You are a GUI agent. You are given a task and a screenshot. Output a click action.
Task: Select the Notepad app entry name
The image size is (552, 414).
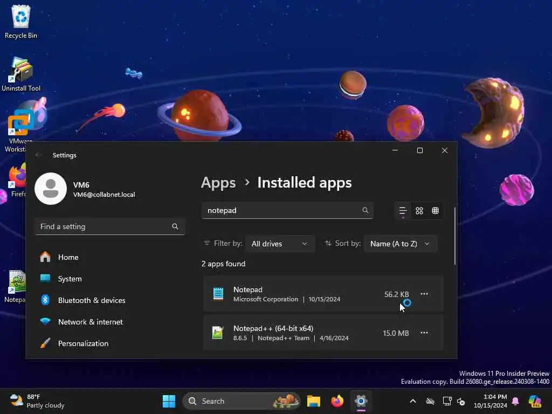pos(248,289)
